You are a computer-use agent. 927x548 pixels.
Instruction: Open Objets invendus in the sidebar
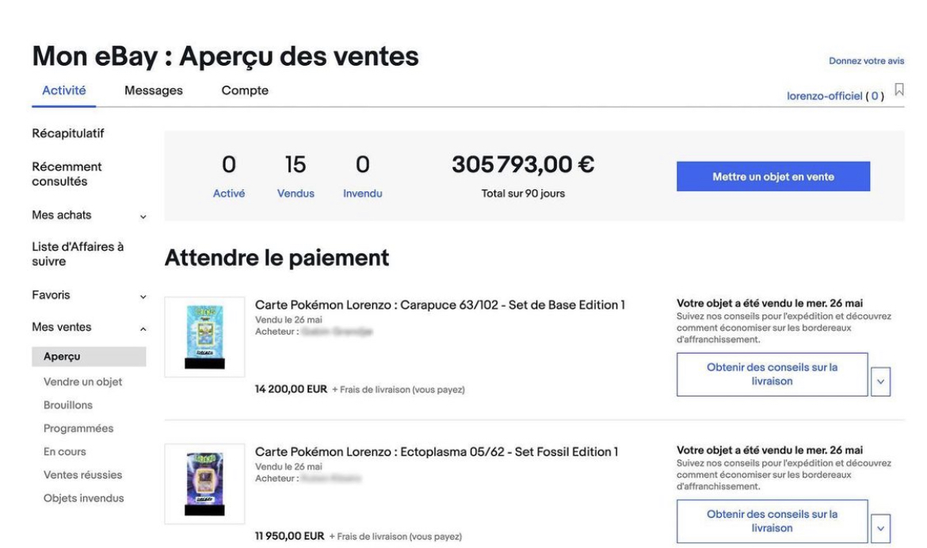click(83, 498)
